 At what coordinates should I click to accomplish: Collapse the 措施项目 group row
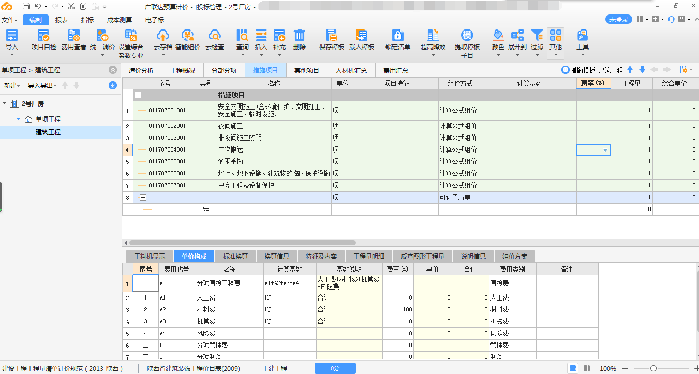[x=138, y=95]
